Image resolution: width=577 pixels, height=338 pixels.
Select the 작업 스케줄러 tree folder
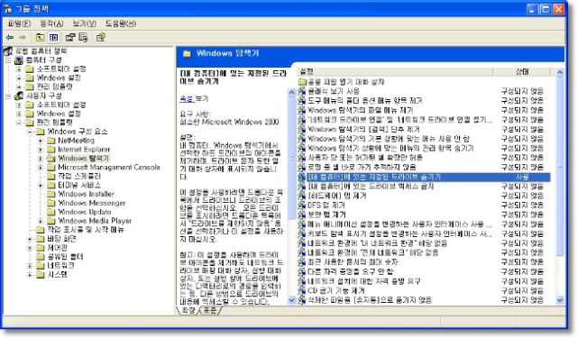[79, 176]
